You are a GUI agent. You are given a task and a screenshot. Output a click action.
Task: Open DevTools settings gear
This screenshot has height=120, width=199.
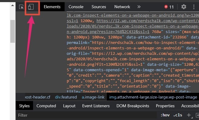pos(184,7)
